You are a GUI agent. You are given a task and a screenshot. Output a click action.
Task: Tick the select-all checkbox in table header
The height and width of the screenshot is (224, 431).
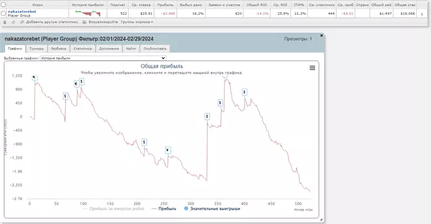pyautogui.click(x=3, y=5)
